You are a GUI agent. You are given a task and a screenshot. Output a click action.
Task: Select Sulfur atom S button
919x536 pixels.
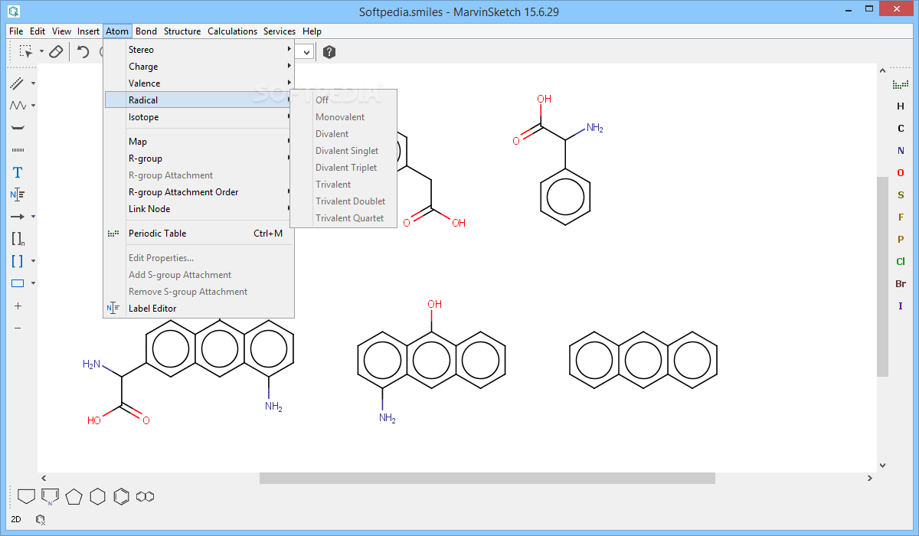[x=901, y=195]
